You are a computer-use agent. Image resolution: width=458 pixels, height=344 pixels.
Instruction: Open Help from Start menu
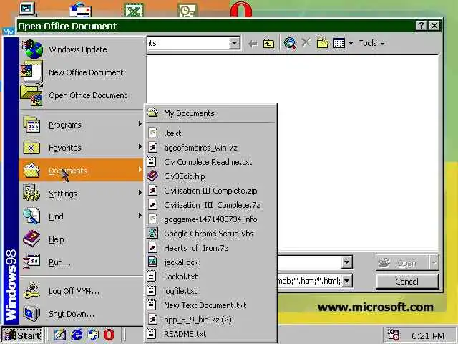pos(82,239)
